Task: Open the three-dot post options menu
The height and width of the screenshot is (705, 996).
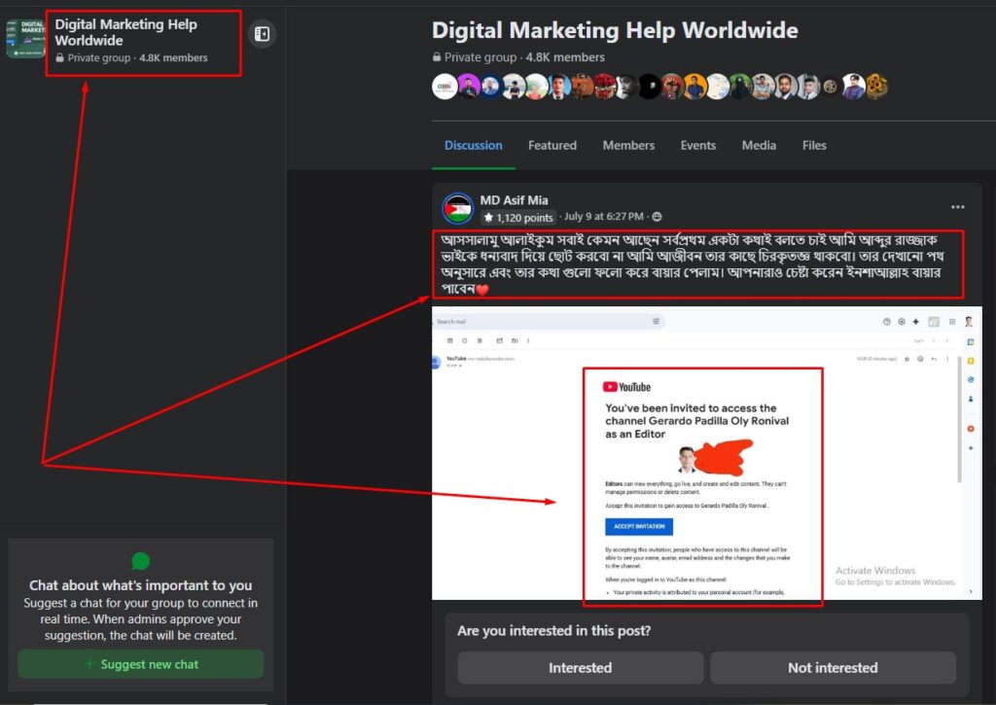Action: pyautogui.click(x=957, y=207)
